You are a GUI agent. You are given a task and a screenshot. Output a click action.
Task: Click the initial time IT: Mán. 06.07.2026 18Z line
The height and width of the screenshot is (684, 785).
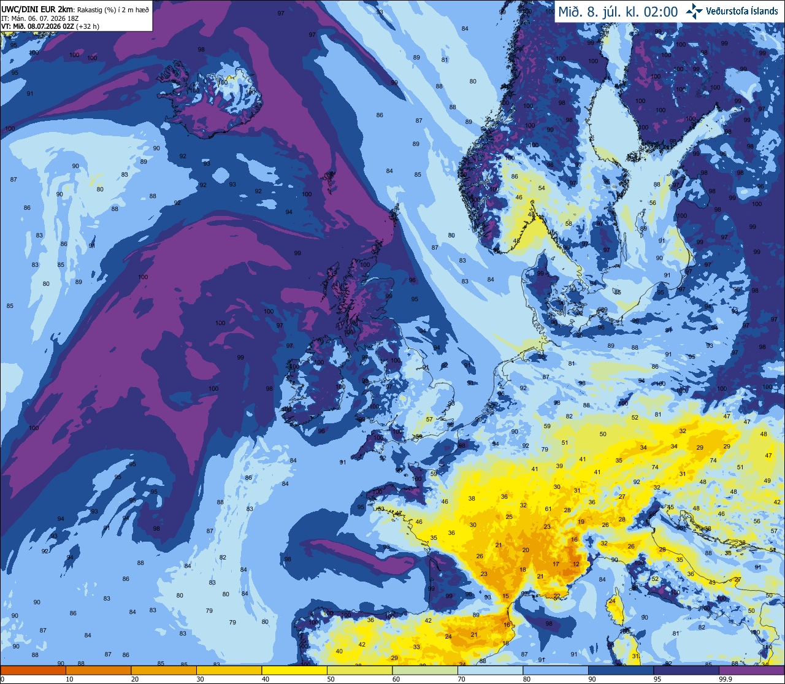[x=40, y=18]
